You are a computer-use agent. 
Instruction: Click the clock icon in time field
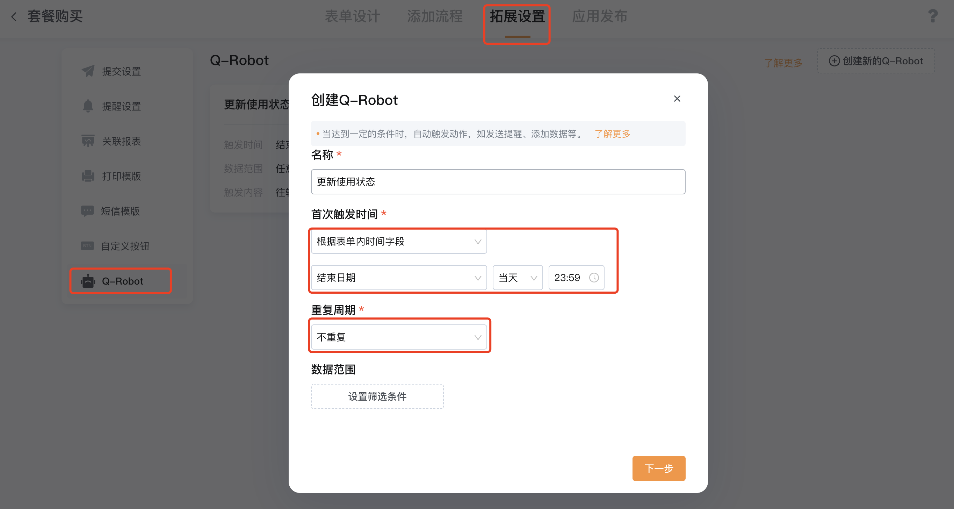[594, 278]
